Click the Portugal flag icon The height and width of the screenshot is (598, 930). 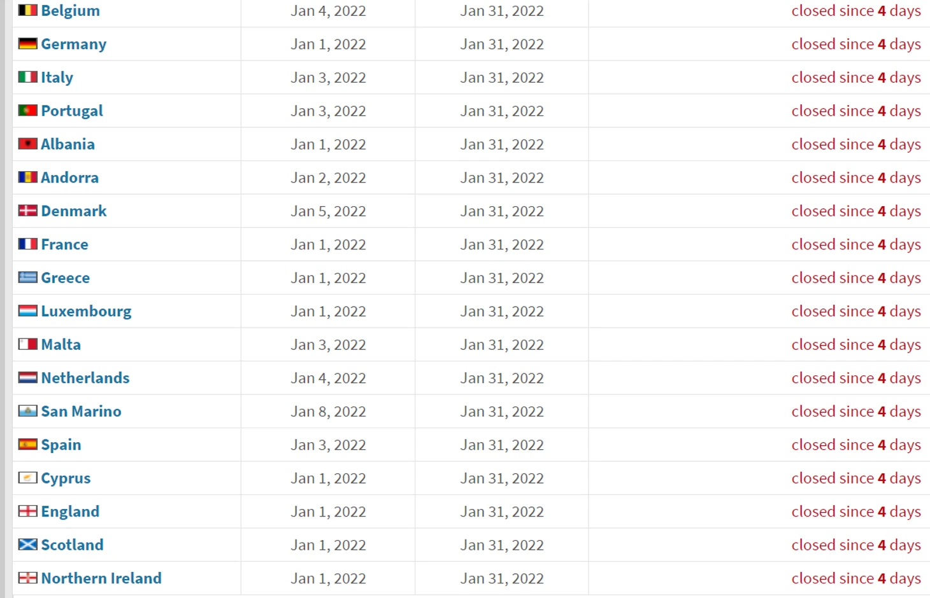(x=28, y=111)
